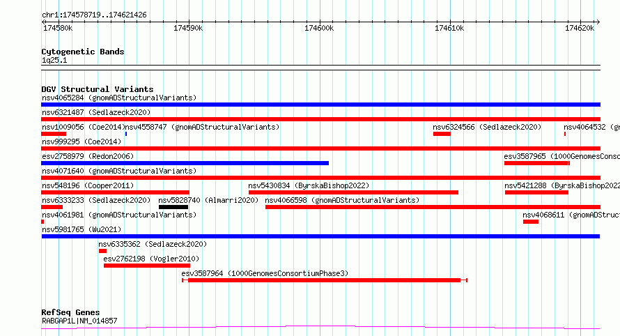Open the RABGAP1L|NM_014857 gene label
The image size is (620, 336).
pyautogui.click(x=79, y=321)
